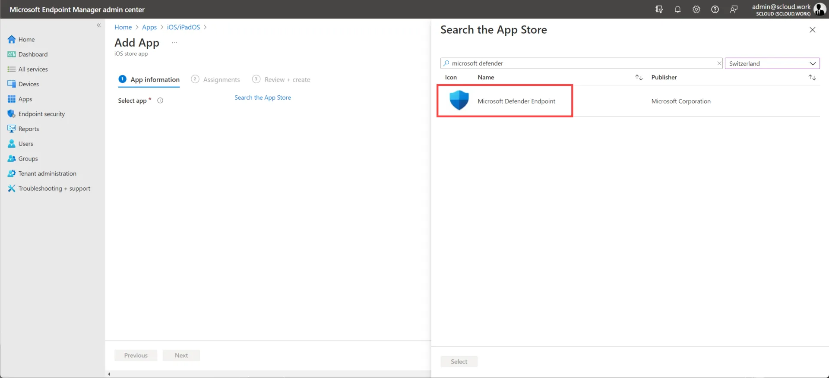Open the admin account avatar

pyautogui.click(x=820, y=9)
